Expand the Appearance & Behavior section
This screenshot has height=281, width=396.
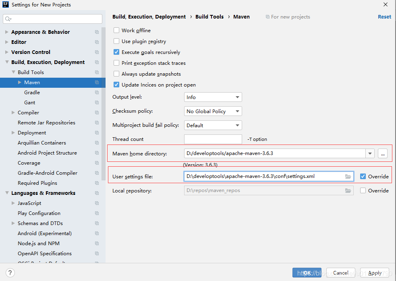click(7, 32)
